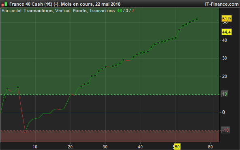Click the green winning transactions count 46

[x=120, y=11]
